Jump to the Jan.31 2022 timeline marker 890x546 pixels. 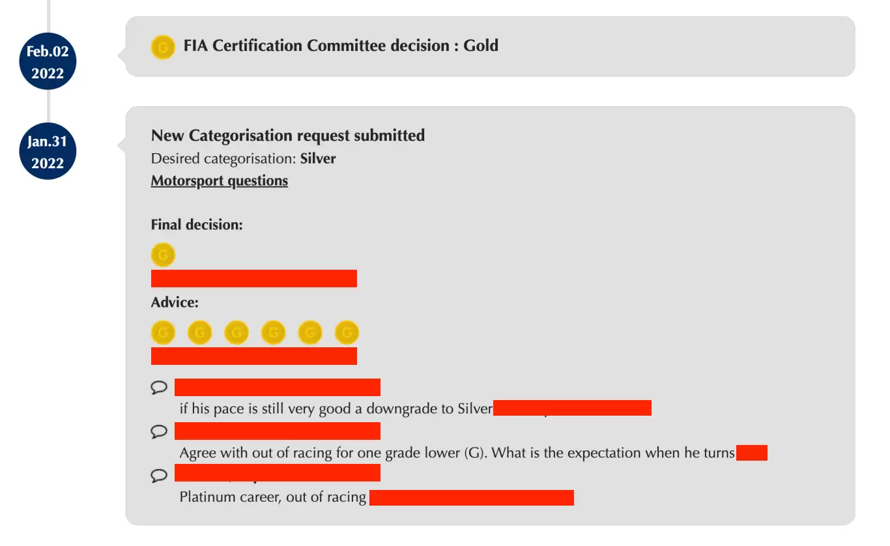pyautogui.click(x=48, y=152)
